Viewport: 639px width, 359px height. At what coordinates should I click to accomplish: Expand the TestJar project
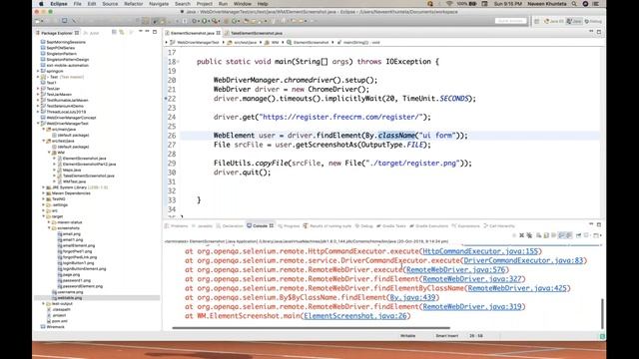(38, 89)
